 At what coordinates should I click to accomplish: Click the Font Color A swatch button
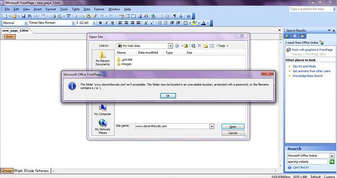point(204,23)
